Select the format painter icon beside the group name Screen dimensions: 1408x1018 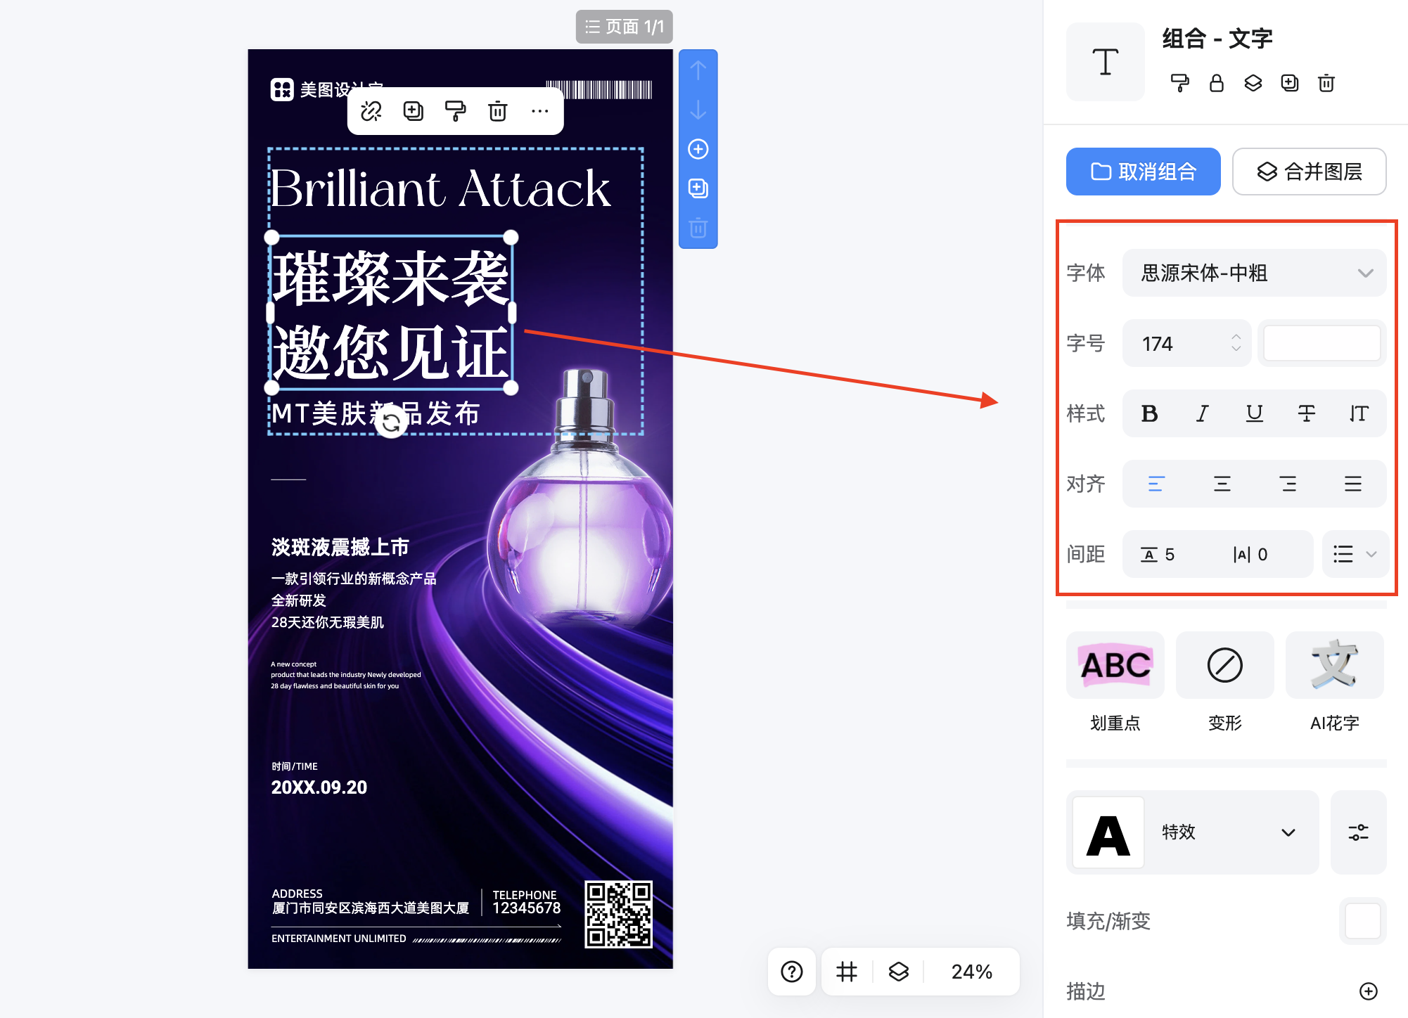click(x=1181, y=84)
